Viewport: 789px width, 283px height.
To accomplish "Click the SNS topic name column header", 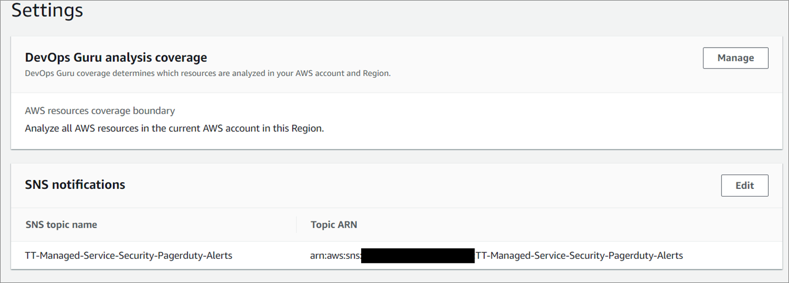I will (61, 225).
